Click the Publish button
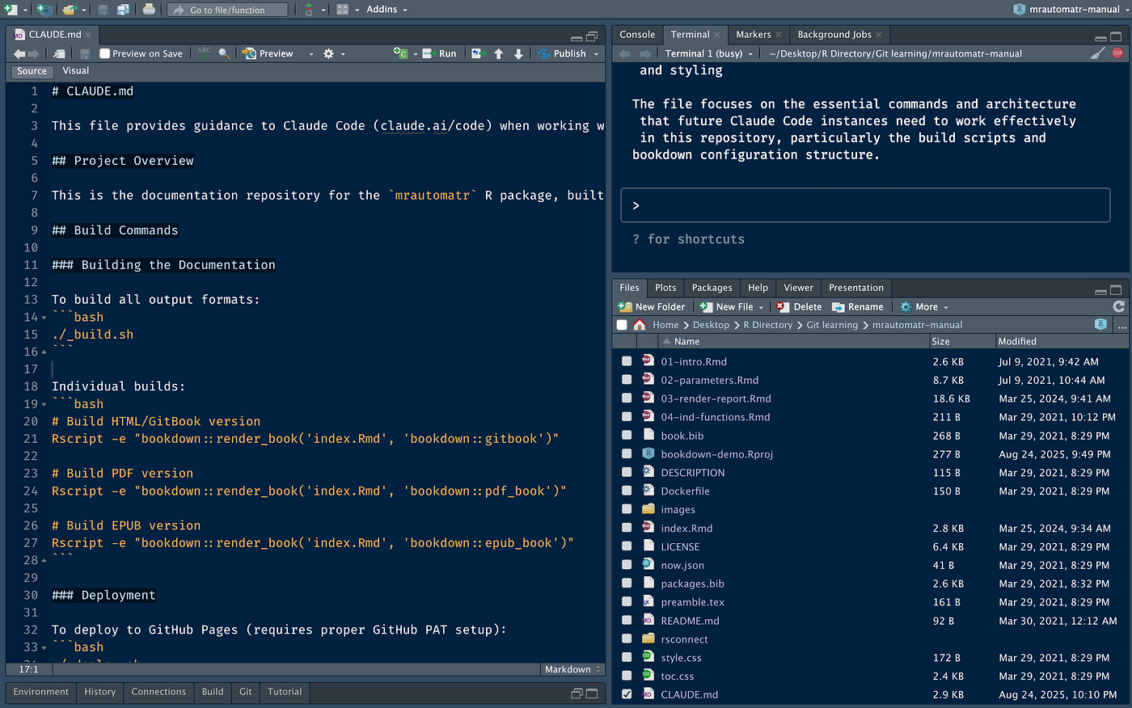The image size is (1132, 708). pos(569,53)
